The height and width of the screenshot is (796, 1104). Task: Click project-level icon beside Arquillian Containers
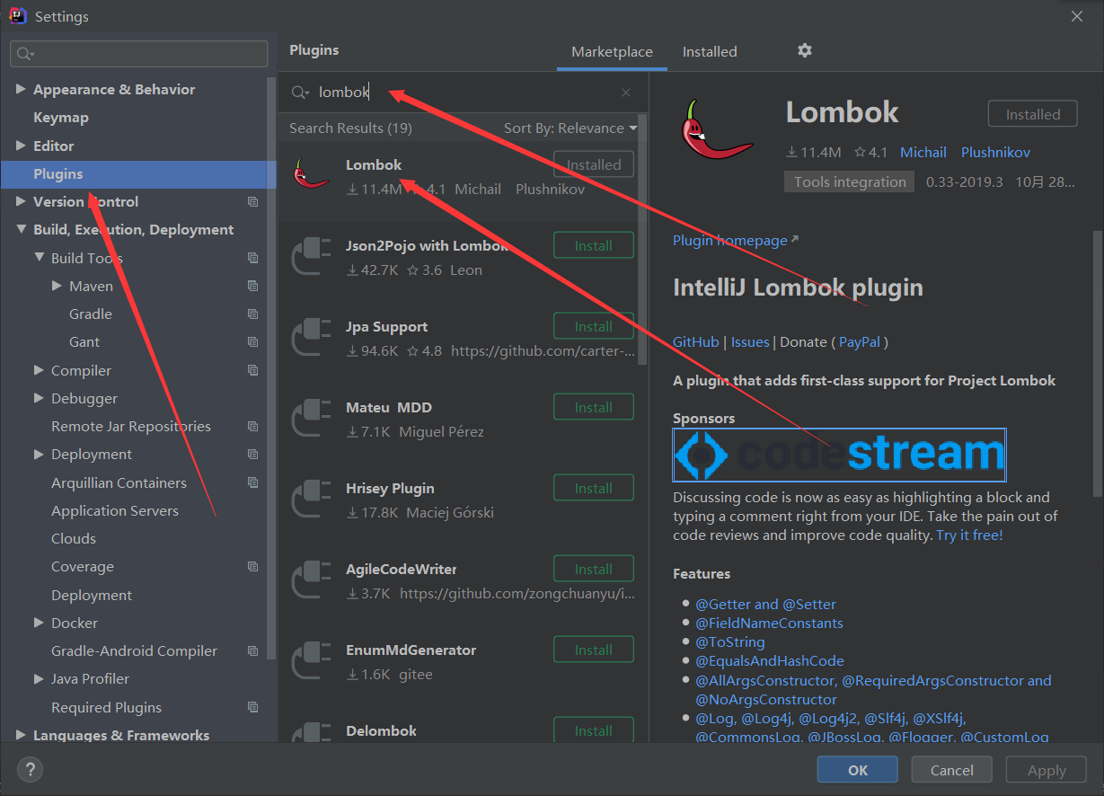252,483
